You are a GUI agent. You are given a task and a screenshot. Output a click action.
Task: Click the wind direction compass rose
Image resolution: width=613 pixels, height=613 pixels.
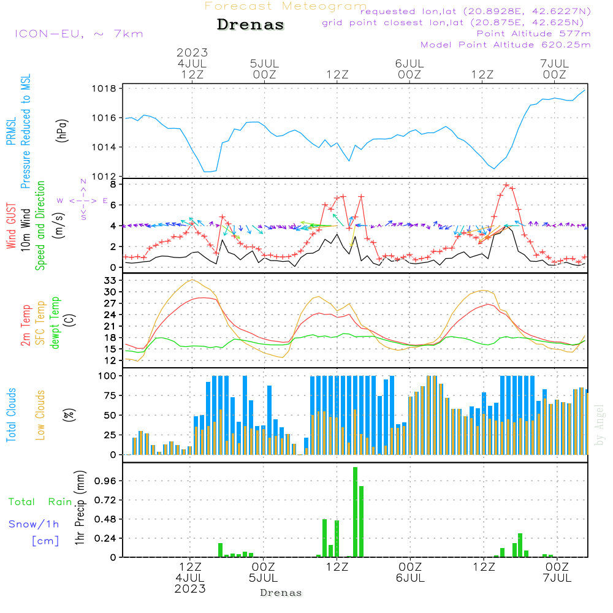(x=83, y=200)
